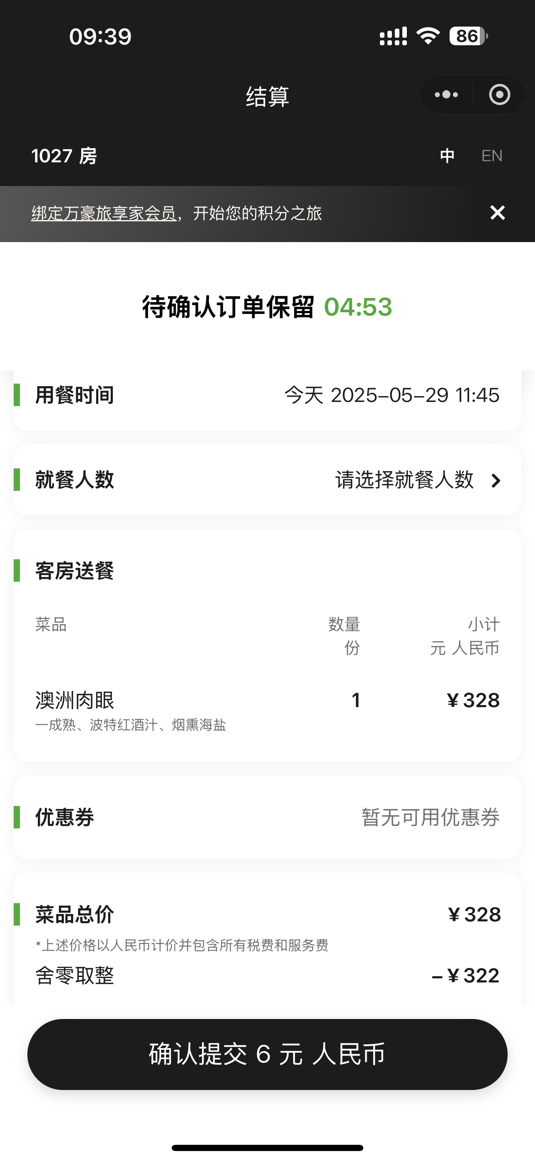Tap the 用餐时间 date and time value
The height and width of the screenshot is (1161, 535).
coord(392,395)
